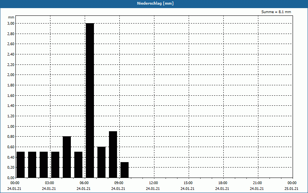Click the 00:00 label above 25.01.21
The width and height of the screenshot is (308, 193).
[x=292, y=183]
